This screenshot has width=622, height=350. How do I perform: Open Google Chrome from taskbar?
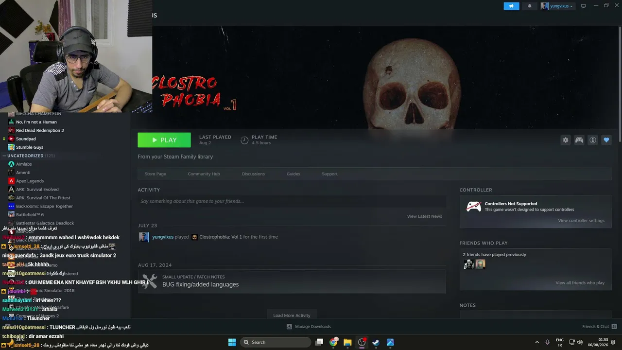tap(333, 342)
